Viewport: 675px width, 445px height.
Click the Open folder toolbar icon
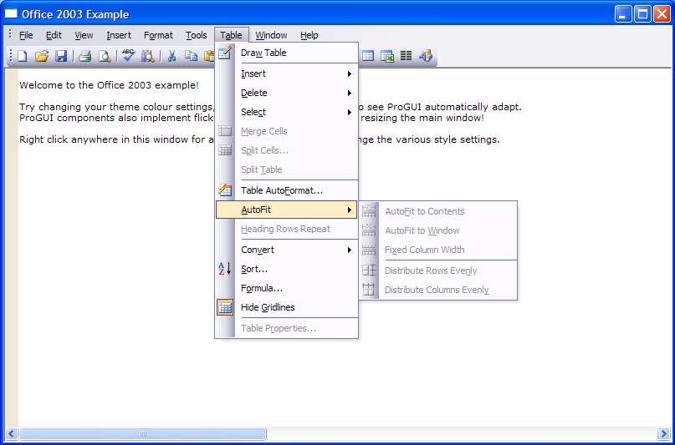pos(42,56)
